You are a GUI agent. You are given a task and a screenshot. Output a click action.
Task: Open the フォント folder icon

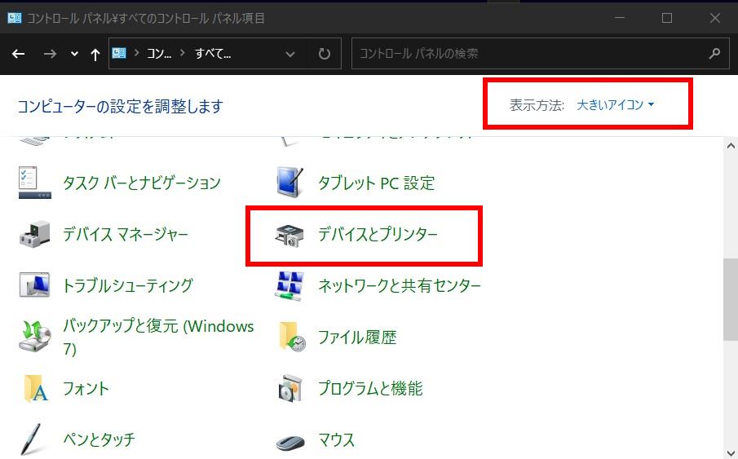[x=35, y=388]
